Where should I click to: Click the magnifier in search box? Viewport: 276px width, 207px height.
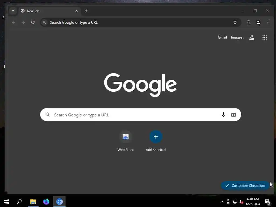(x=47, y=115)
